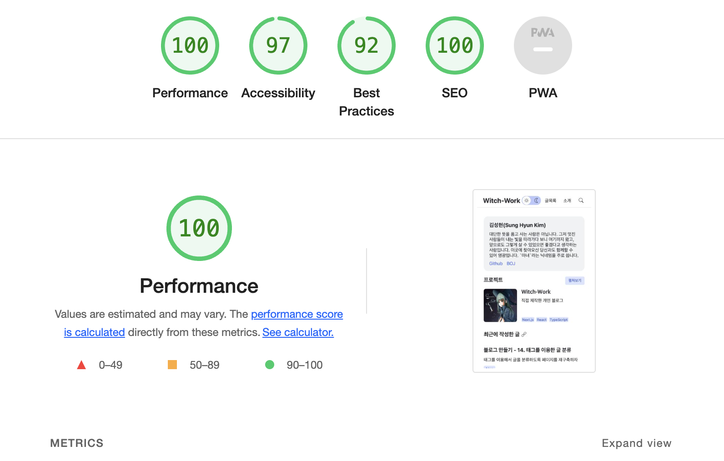724x461 pixels.
Task: Select the SEO score gauge
Action: (455, 45)
